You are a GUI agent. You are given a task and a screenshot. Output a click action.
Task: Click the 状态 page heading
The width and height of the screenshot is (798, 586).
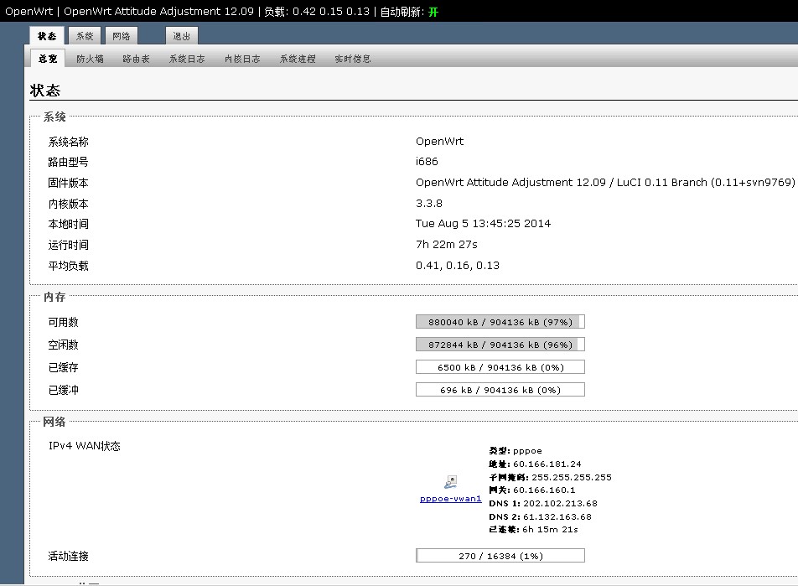(x=45, y=90)
